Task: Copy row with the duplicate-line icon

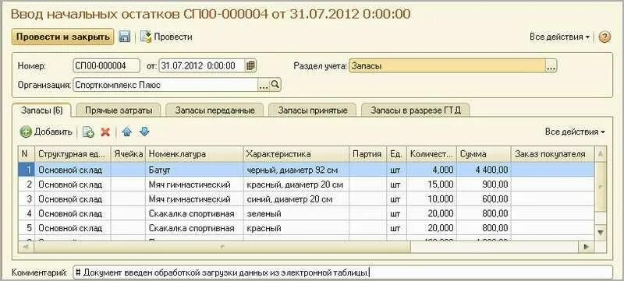Action: 88,132
